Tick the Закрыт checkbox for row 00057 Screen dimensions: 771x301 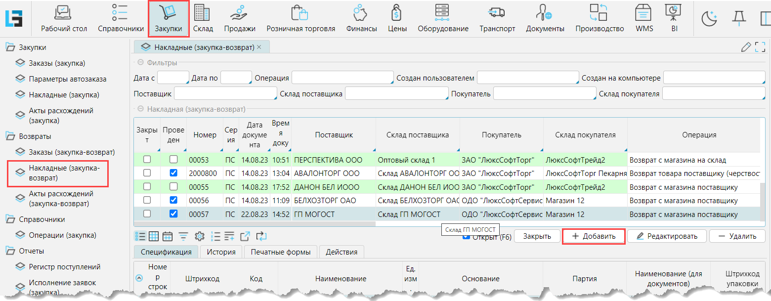[147, 214]
